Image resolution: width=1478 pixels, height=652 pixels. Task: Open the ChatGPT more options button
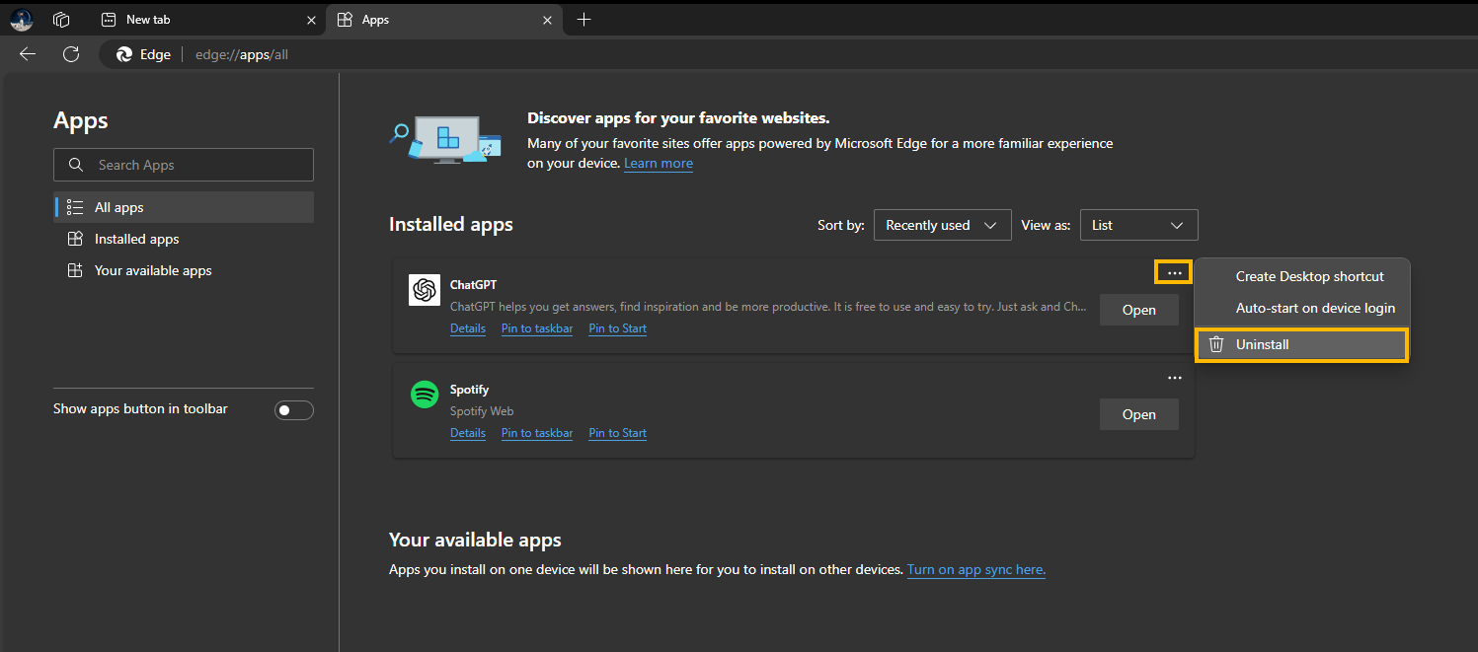(x=1175, y=273)
